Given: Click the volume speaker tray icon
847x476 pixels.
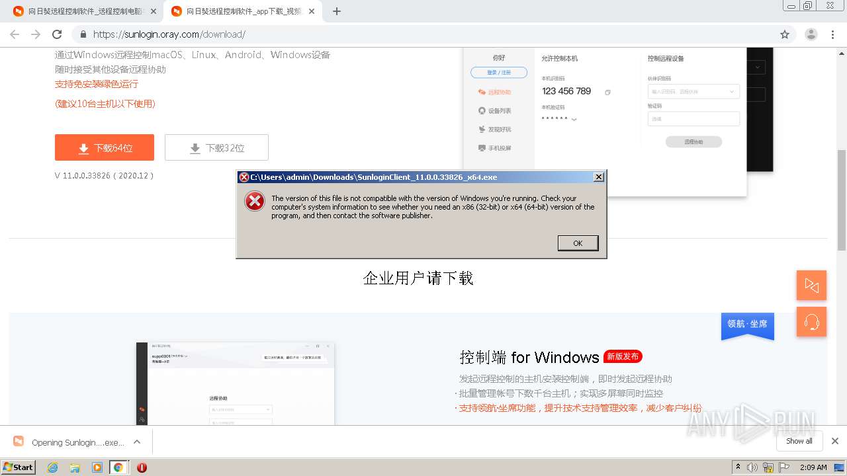Looking at the screenshot, I should [752, 467].
